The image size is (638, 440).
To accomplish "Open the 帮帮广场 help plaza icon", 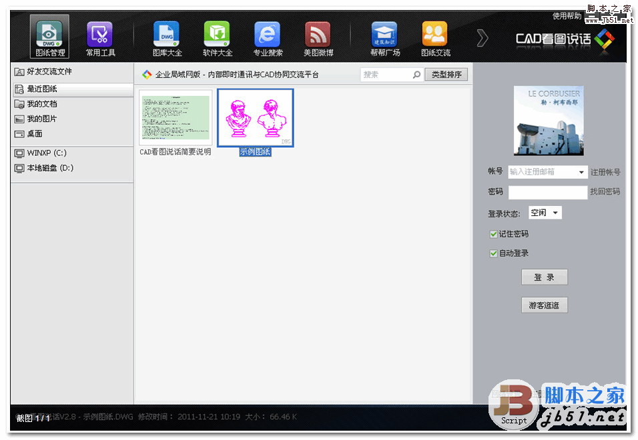I will [x=385, y=38].
